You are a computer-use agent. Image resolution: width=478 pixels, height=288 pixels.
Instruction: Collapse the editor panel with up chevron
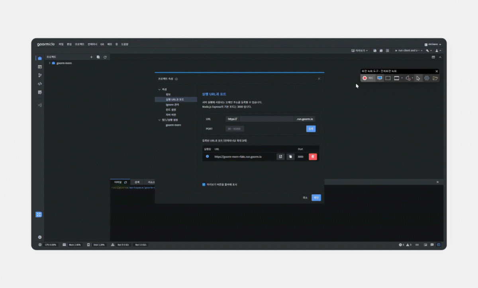[440, 57]
